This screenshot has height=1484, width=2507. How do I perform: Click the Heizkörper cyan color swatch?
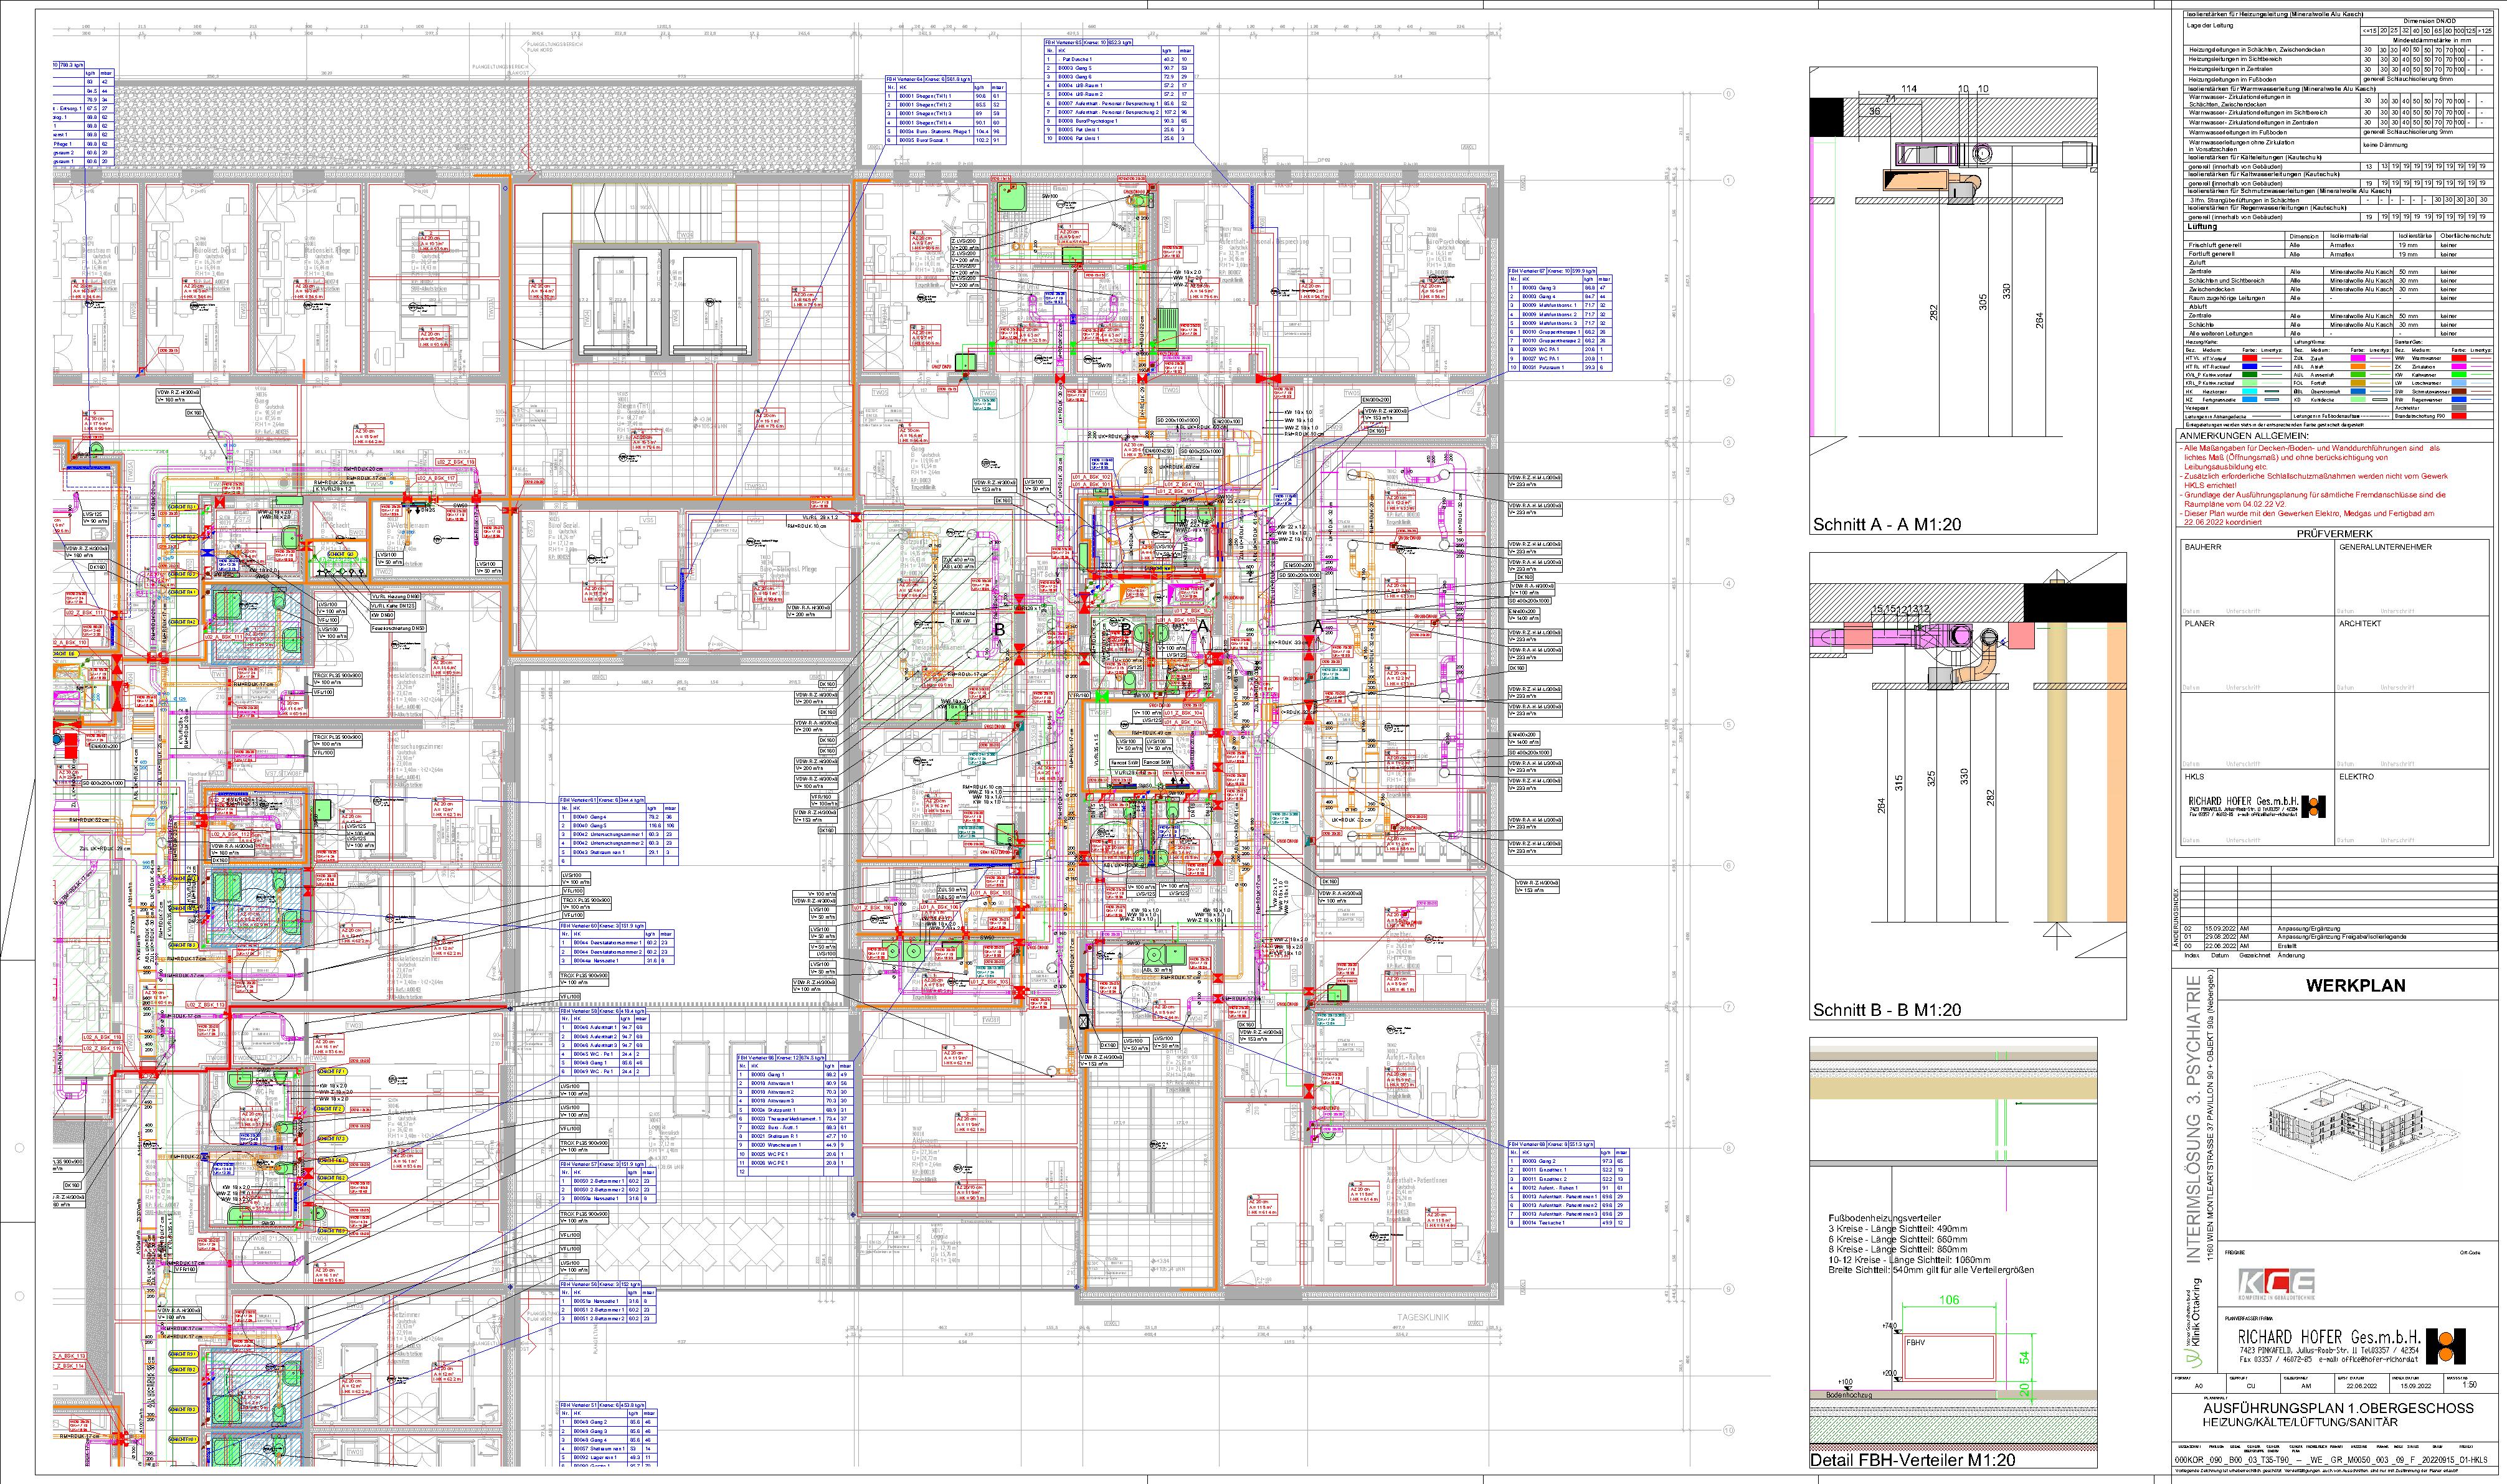pos(2250,391)
